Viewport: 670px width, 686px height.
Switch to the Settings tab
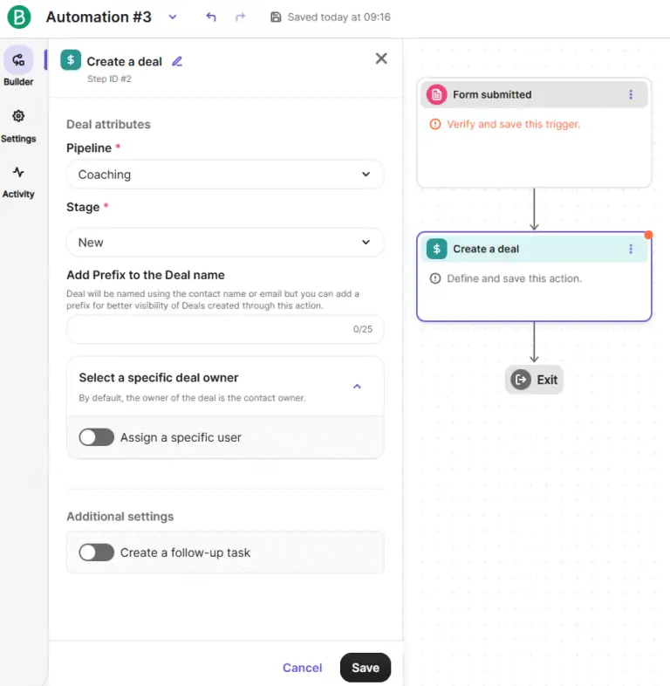(18, 127)
